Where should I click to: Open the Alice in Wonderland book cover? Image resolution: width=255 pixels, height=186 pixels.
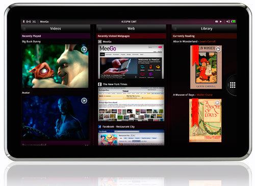click(x=206, y=67)
